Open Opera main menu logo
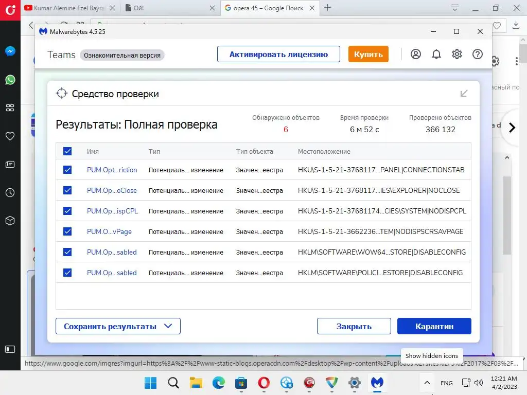 (x=10, y=10)
